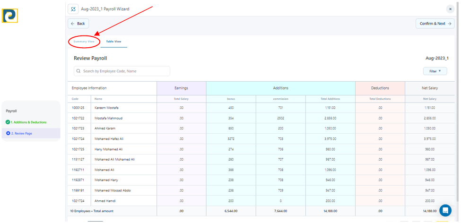Select the Table View tab
The width and height of the screenshot is (461, 223).
113,42
